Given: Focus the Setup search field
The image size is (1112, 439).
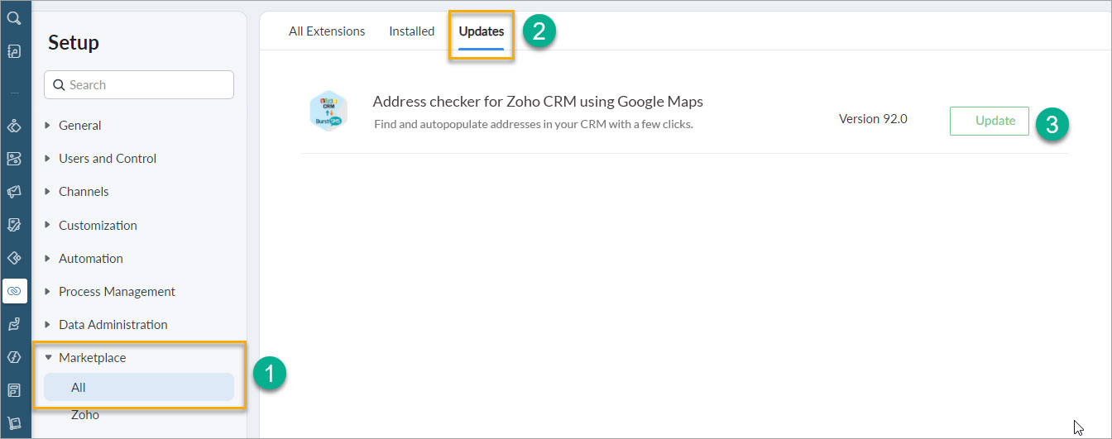Looking at the screenshot, I should [x=139, y=84].
